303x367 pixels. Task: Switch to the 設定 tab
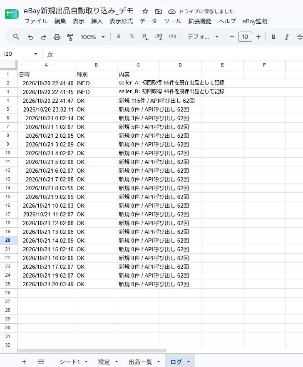click(x=104, y=362)
